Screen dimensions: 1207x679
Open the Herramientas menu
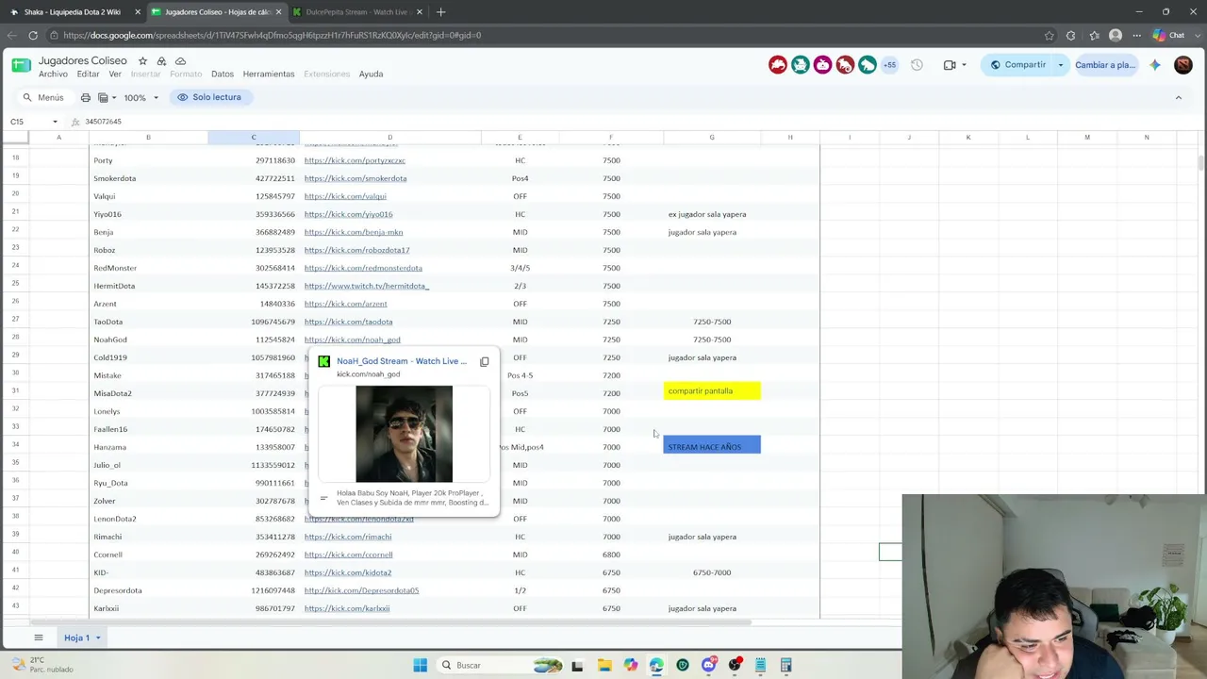tap(269, 75)
